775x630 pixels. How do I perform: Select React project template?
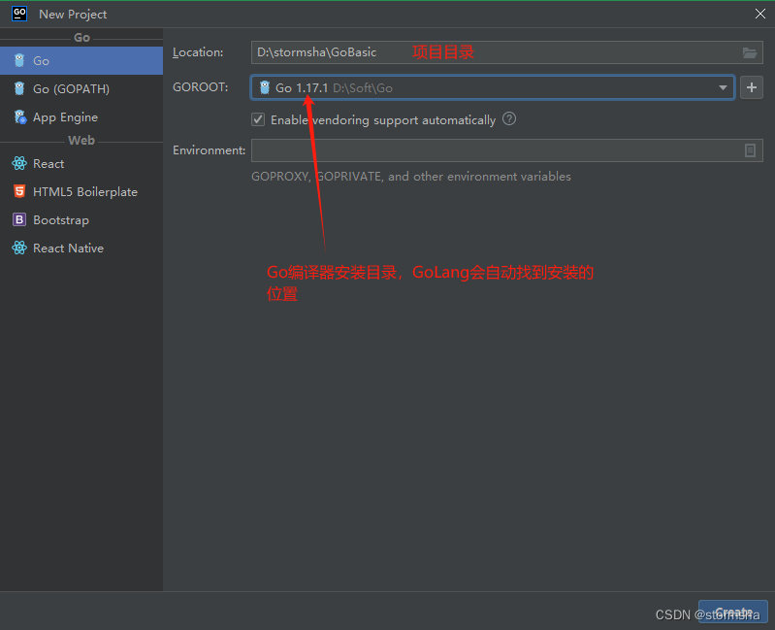81,164
